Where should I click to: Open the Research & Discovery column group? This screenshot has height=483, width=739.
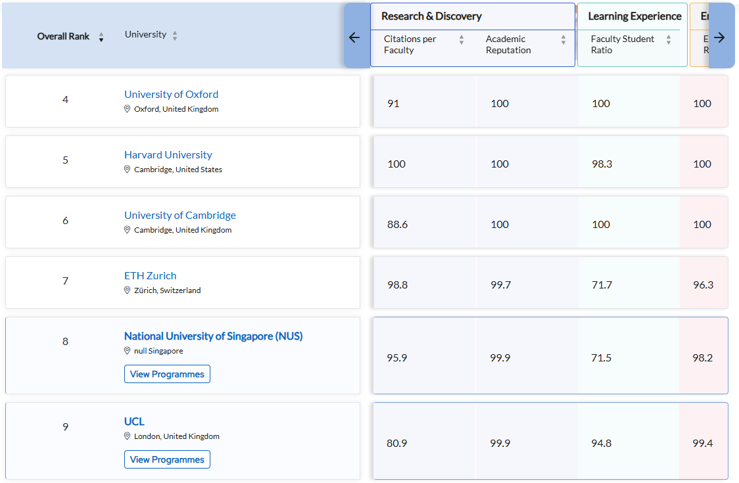click(431, 16)
